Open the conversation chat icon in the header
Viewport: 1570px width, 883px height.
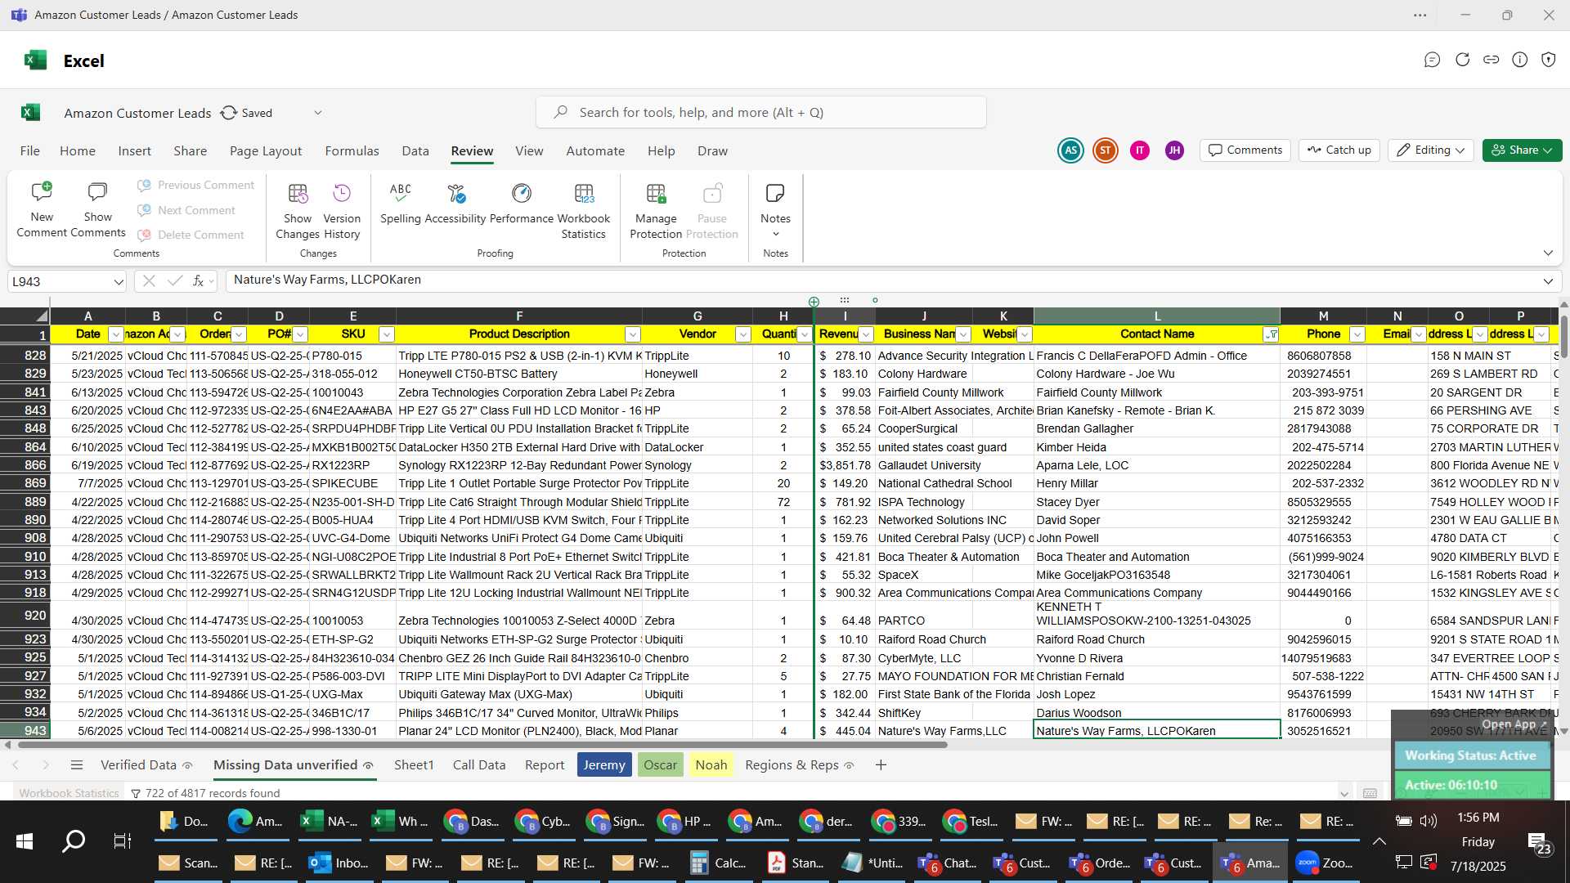coord(1432,60)
